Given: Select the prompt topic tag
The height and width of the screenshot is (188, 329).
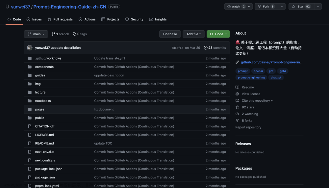Looking at the screenshot, I should point(243,71).
